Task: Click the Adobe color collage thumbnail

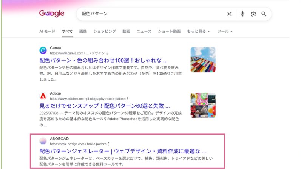Action: [203, 105]
